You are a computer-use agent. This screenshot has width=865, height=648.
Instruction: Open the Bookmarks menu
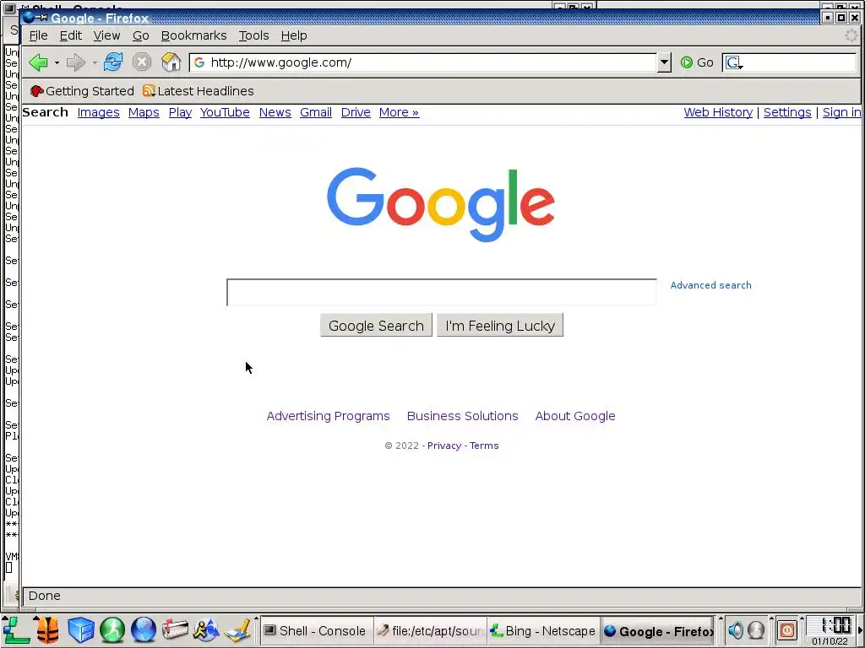point(193,35)
